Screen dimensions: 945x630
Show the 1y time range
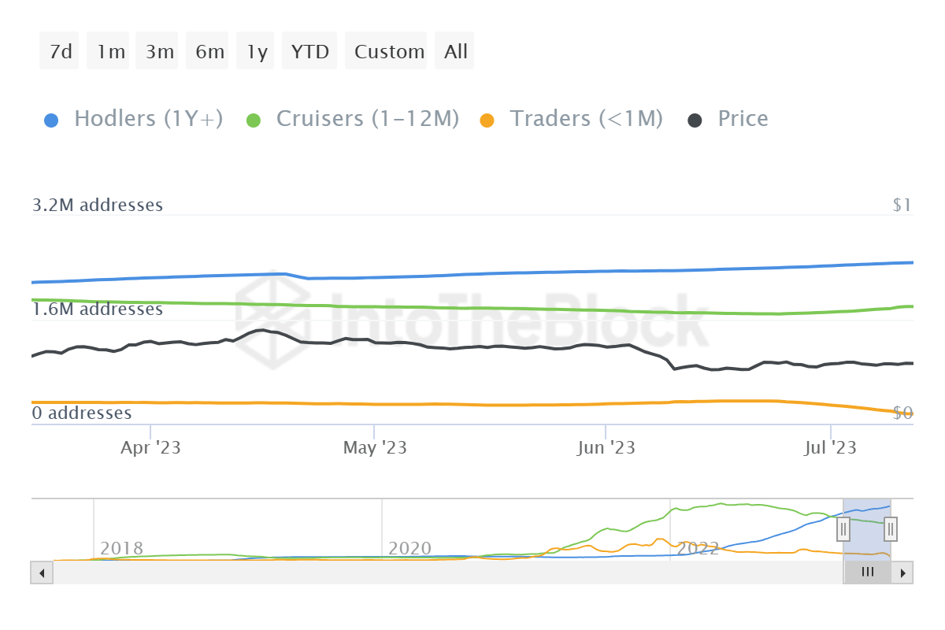[257, 52]
